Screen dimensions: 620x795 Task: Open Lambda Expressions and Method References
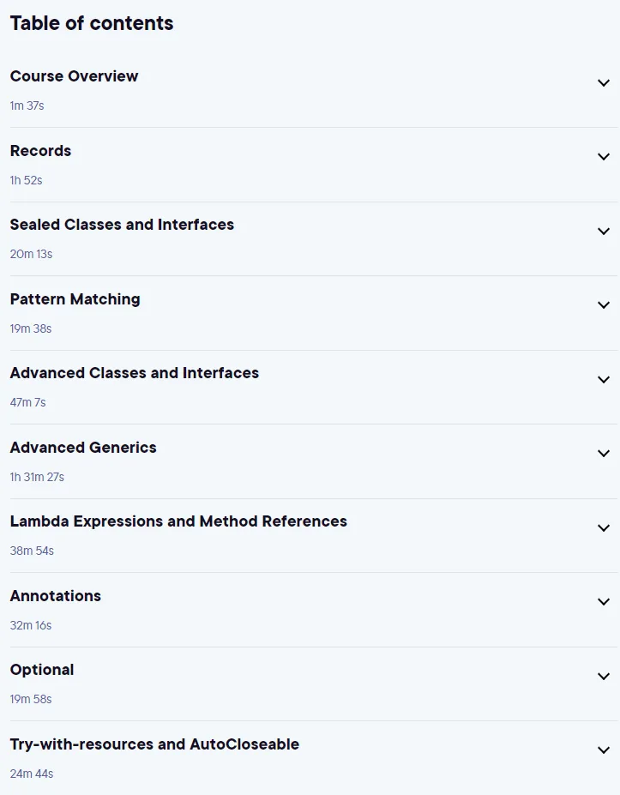(x=178, y=521)
